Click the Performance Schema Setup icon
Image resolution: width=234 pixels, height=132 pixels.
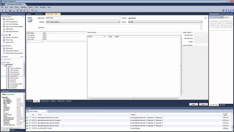point(4,53)
